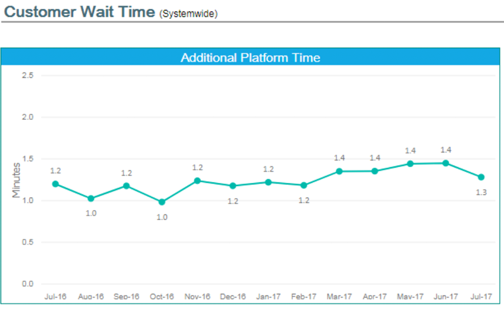Select the 0.5 y-axis tick label
Viewport: 504px width, 309px height.
28,242
